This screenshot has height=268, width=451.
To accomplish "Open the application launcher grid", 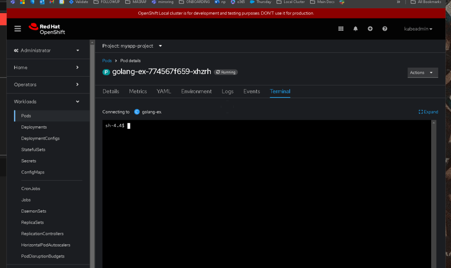I will [341, 29].
